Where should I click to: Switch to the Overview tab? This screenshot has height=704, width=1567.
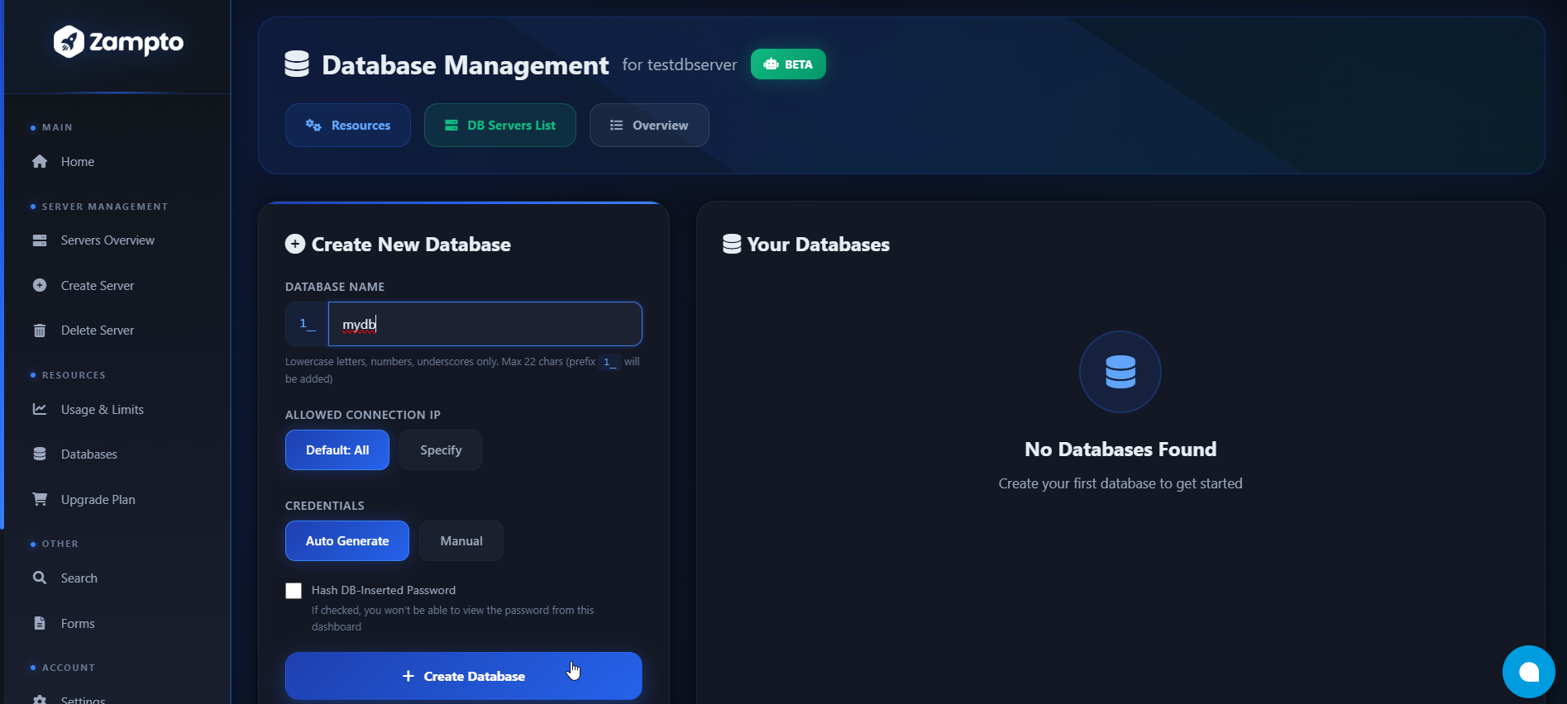click(649, 126)
